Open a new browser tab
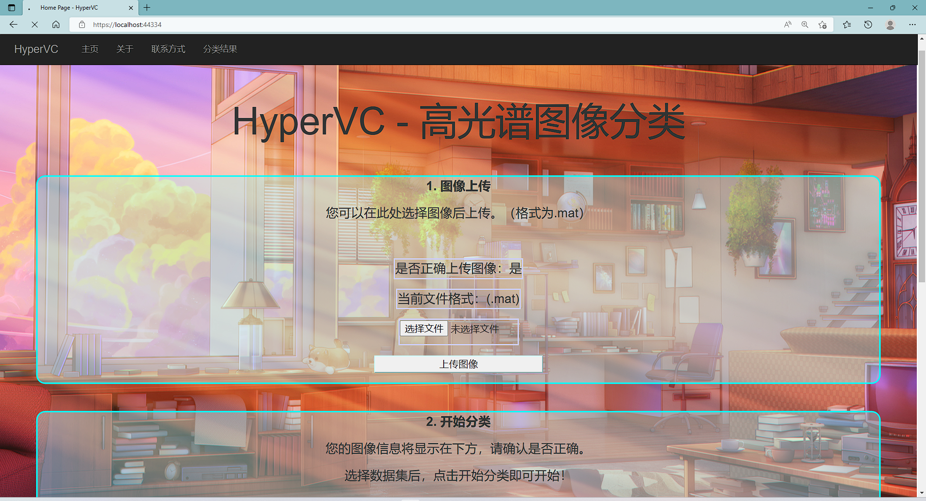Image resolution: width=926 pixels, height=501 pixels. coord(147,8)
